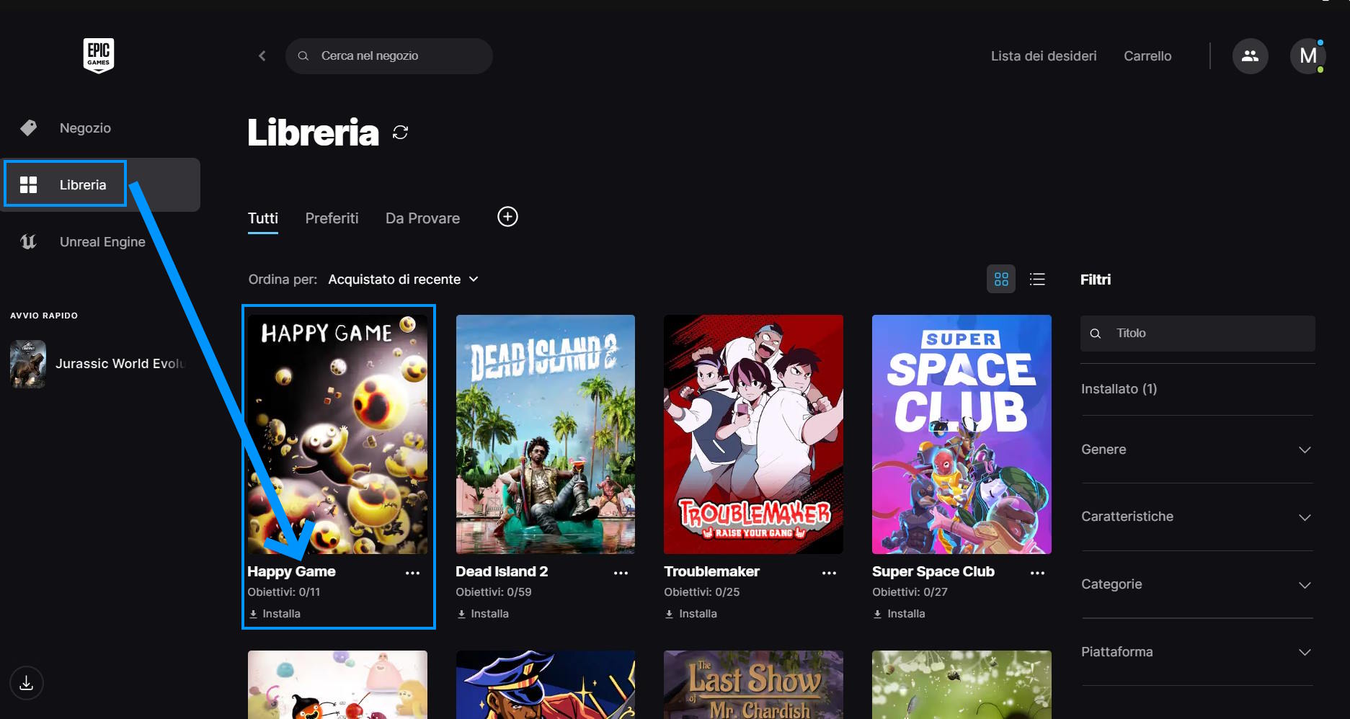Switch to grid view
This screenshot has height=719, width=1350.
[x=1001, y=279]
